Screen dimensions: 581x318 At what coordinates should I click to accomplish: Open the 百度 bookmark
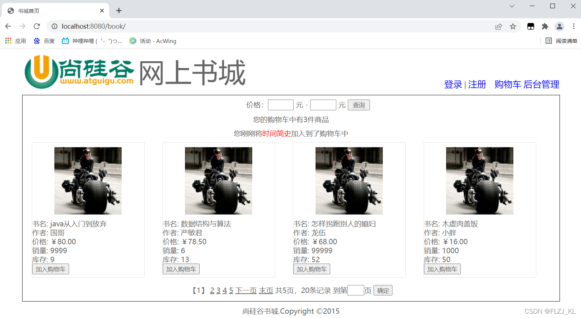(44, 41)
